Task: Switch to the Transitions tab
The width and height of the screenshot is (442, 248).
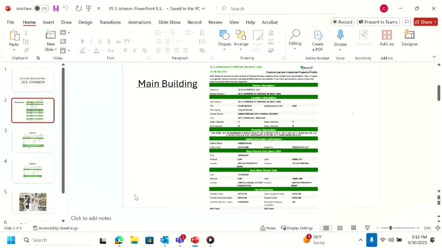Action: pos(110,22)
